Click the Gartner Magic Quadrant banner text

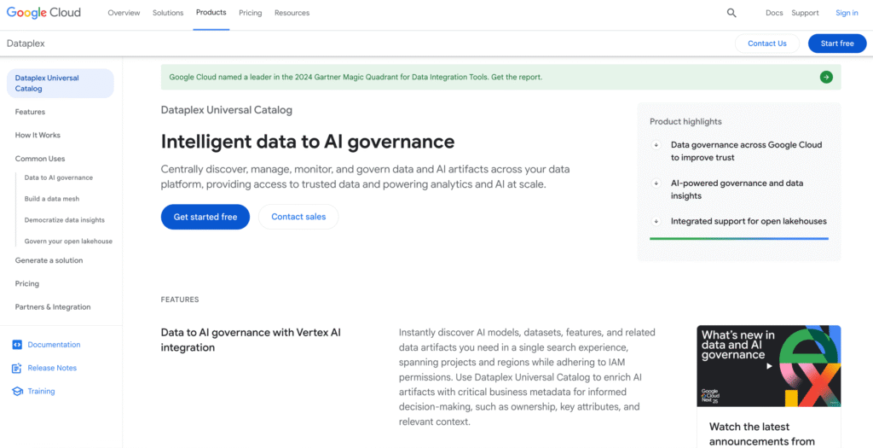pos(356,78)
